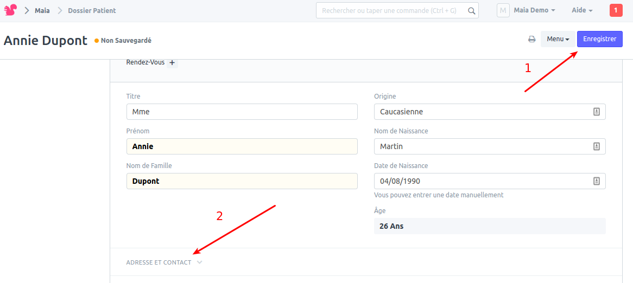Screen dimensions: 633x283
Task: Print the patient record via printer icon
Action: (532, 39)
